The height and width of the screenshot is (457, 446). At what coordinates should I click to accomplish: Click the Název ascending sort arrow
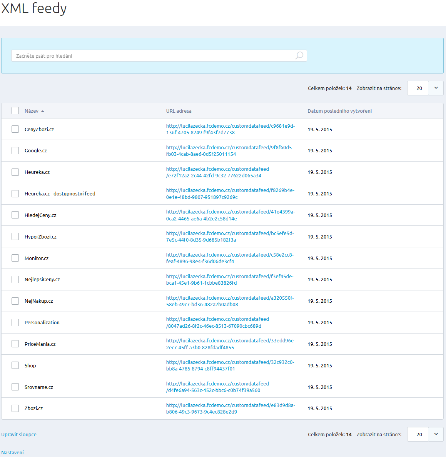[43, 111]
